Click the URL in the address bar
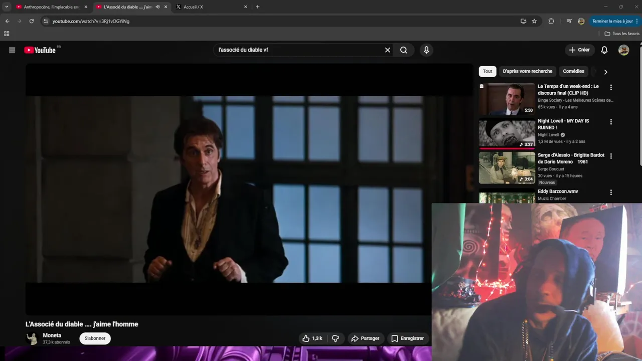This screenshot has height=361, width=642. pyautogui.click(x=91, y=21)
